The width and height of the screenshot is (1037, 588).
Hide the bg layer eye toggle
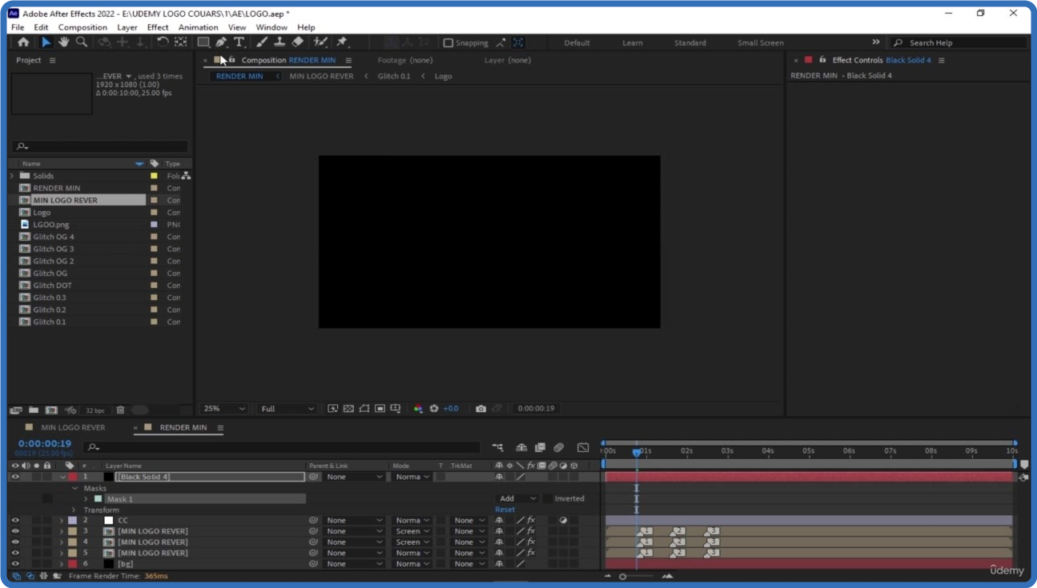pos(15,564)
